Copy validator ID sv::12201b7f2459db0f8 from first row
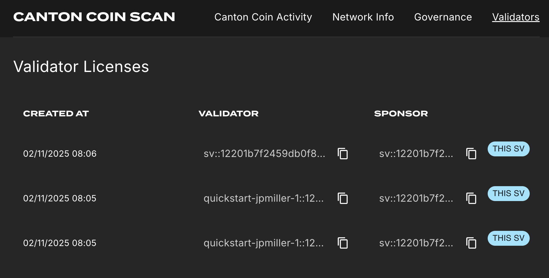The width and height of the screenshot is (549, 278). 343,154
